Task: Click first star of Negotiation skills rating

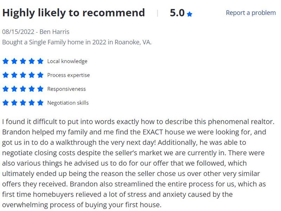Action: (x=6, y=103)
